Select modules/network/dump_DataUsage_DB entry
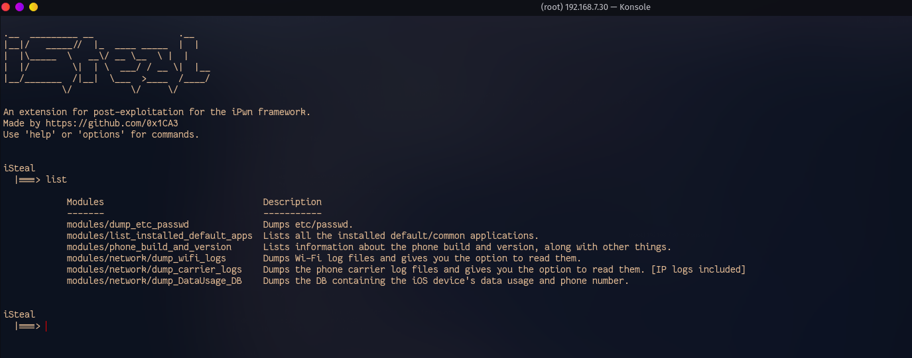Image resolution: width=912 pixels, height=358 pixels. [155, 281]
